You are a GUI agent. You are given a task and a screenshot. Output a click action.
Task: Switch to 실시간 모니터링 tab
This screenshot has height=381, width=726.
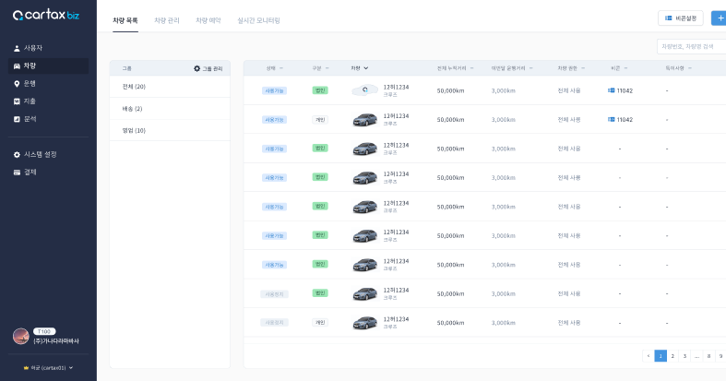click(x=259, y=20)
